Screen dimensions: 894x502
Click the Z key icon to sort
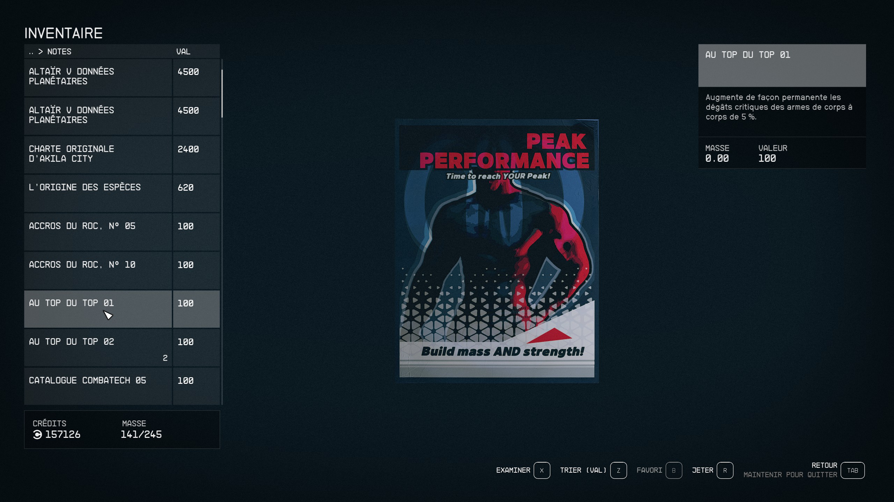point(618,470)
